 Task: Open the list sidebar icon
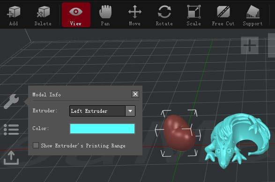(11, 130)
